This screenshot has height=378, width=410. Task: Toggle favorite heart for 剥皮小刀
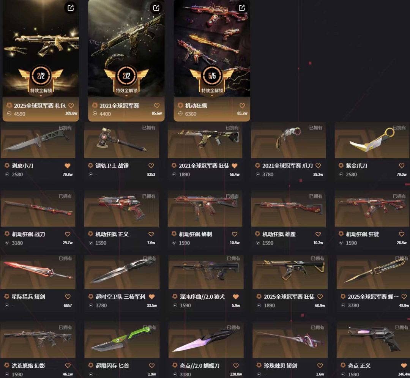(68, 166)
